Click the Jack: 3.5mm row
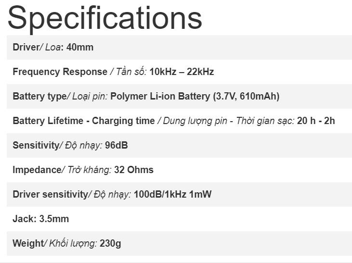Viewport: 352px width, 263px height. [x=179, y=219]
